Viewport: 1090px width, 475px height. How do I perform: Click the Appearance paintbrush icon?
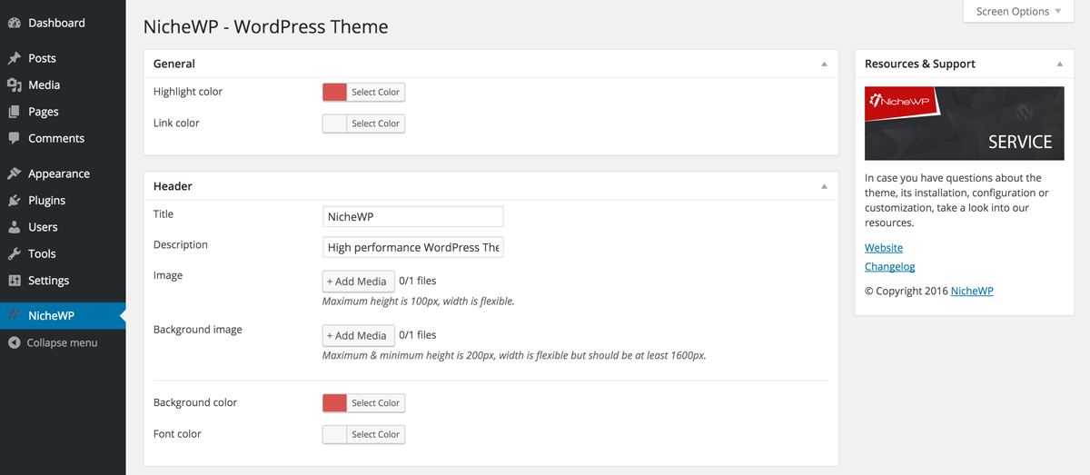pos(14,173)
